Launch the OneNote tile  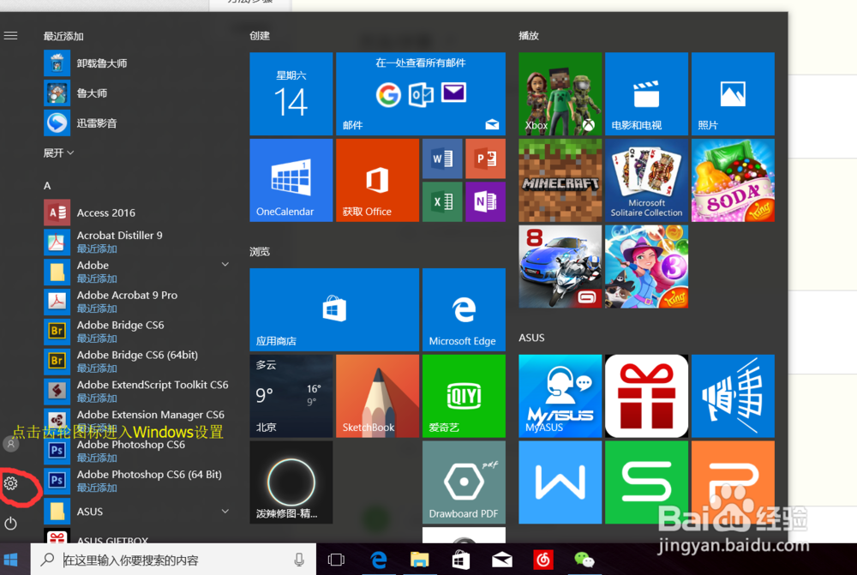(x=485, y=201)
